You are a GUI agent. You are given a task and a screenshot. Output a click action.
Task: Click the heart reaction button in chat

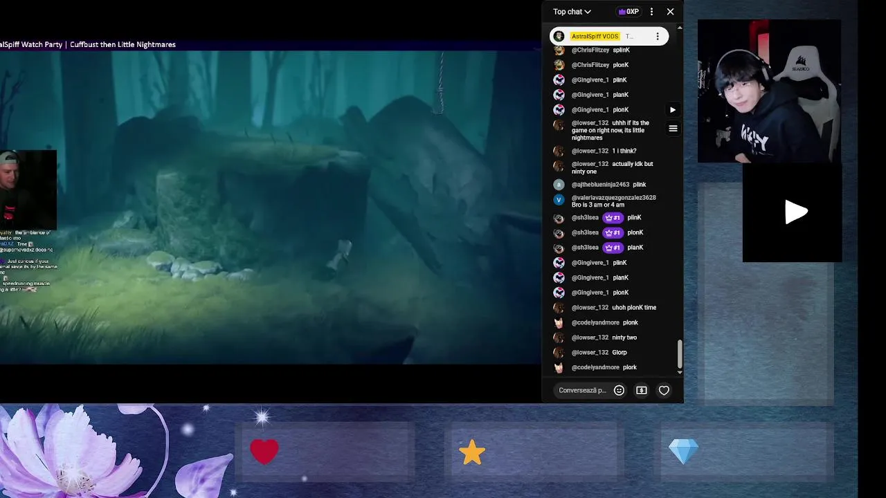click(x=664, y=390)
